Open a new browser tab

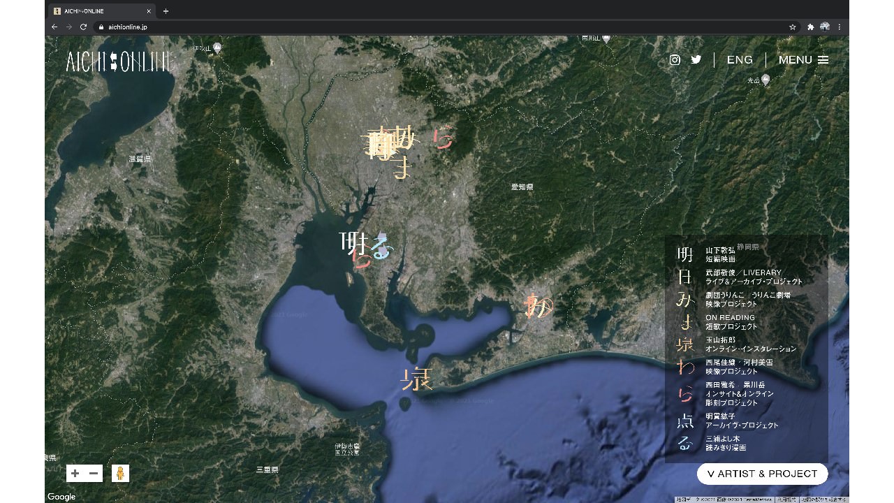pos(166,11)
